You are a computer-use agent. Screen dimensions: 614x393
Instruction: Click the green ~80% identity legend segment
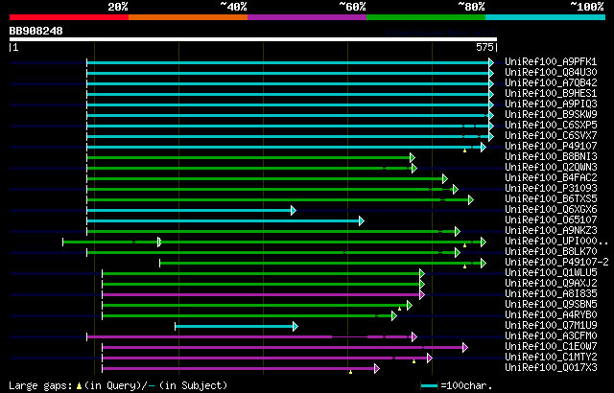coord(426,17)
